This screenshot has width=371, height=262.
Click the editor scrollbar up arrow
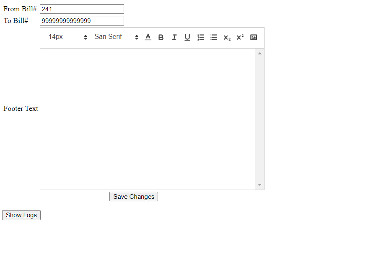point(259,53)
